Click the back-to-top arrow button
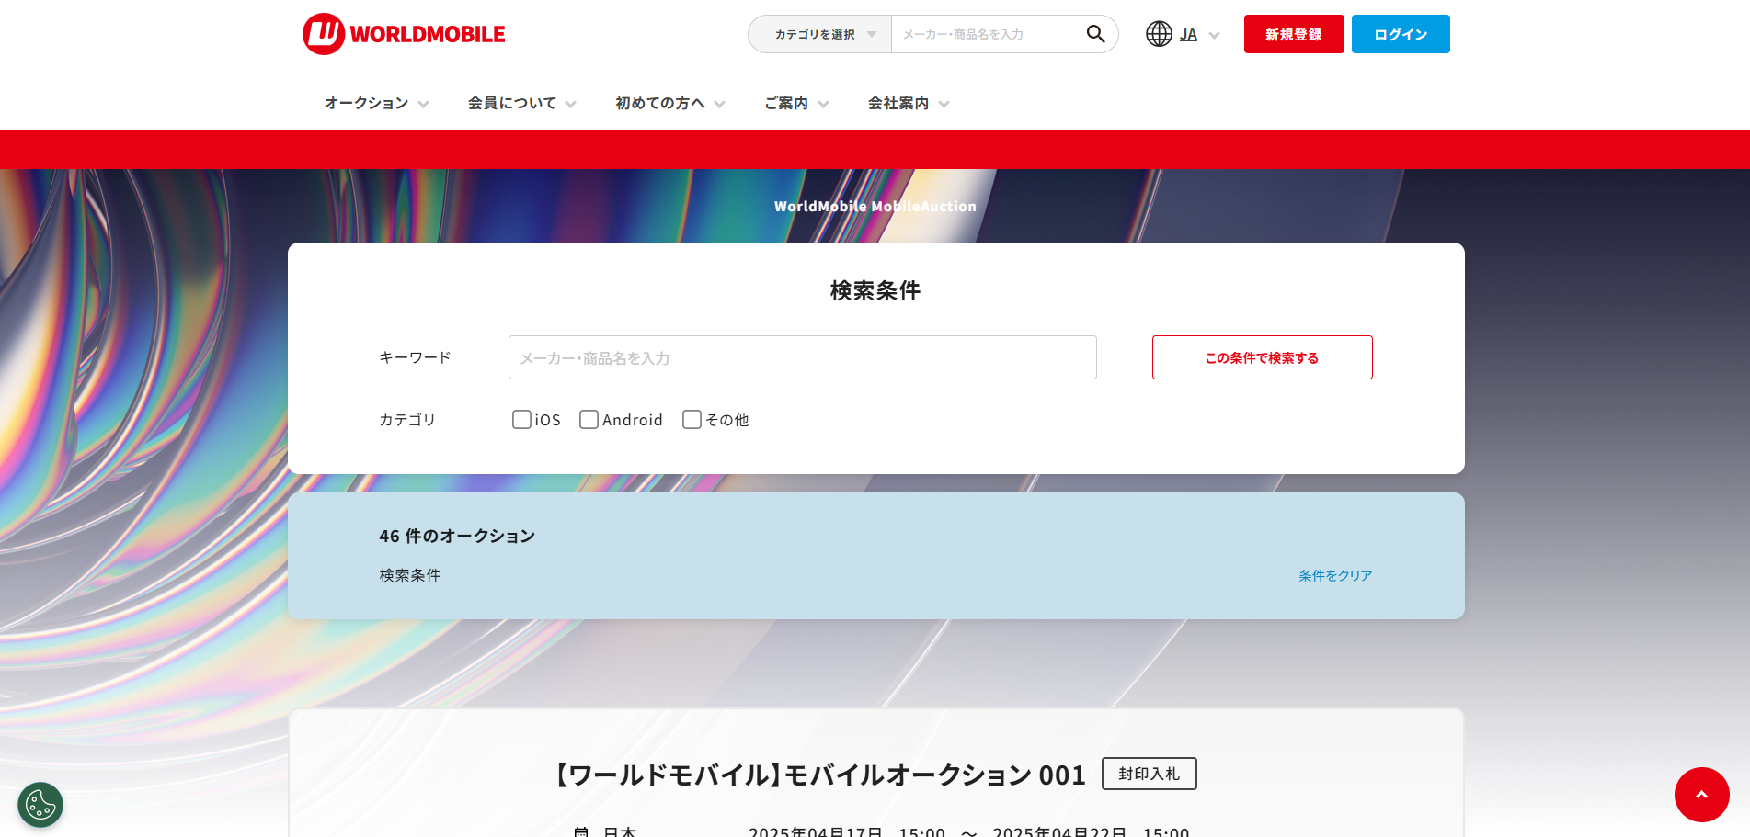This screenshot has width=1750, height=837. [x=1702, y=796]
